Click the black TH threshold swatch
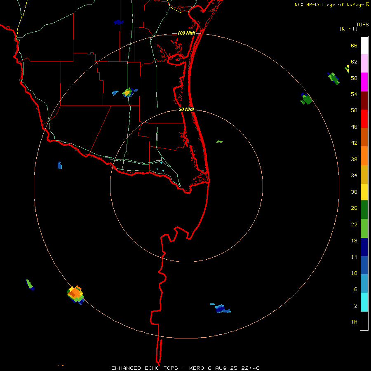This screenshot has width=371, height=371. point(364,321)
